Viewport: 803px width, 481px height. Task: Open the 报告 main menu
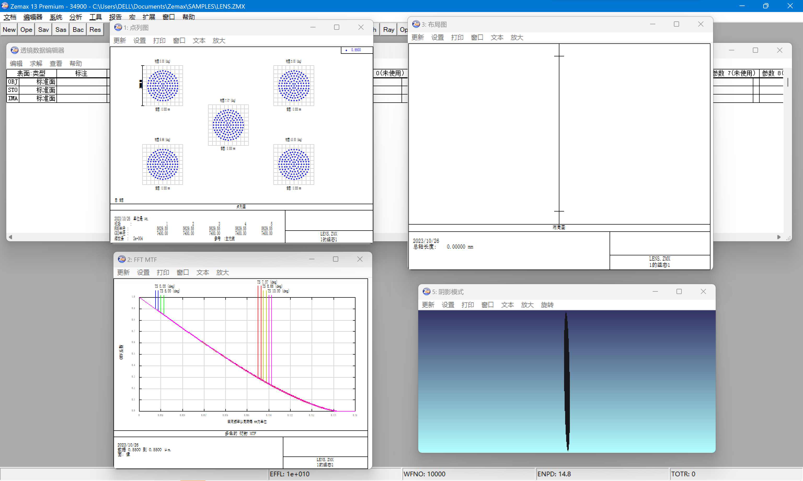[x=115, y=17]
